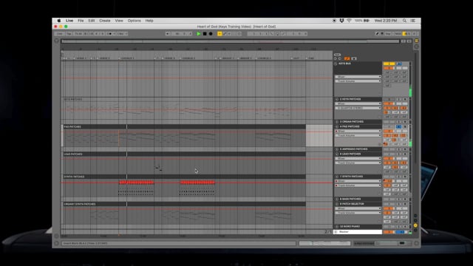
Task: Click the Stop button in the transport
Action: click(205, 34)
